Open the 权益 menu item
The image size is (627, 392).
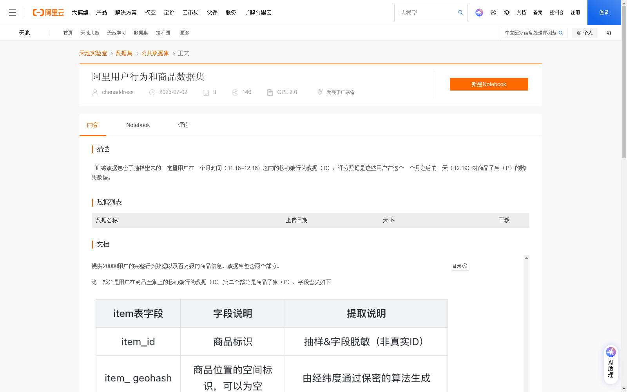(x=150, y=13)
